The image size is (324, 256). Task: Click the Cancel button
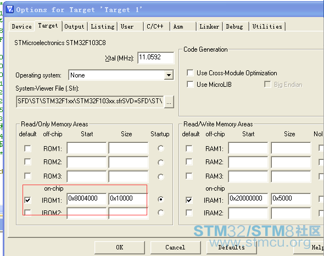click(x=175, y=247)
